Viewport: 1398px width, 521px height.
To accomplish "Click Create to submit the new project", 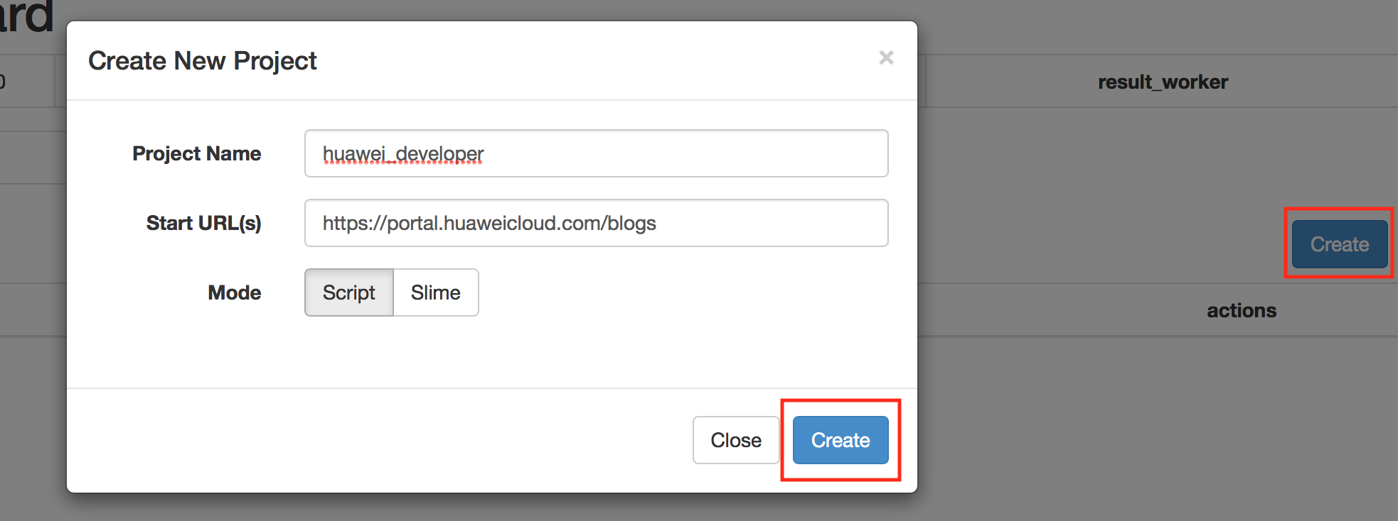I will tap(839, 440).
